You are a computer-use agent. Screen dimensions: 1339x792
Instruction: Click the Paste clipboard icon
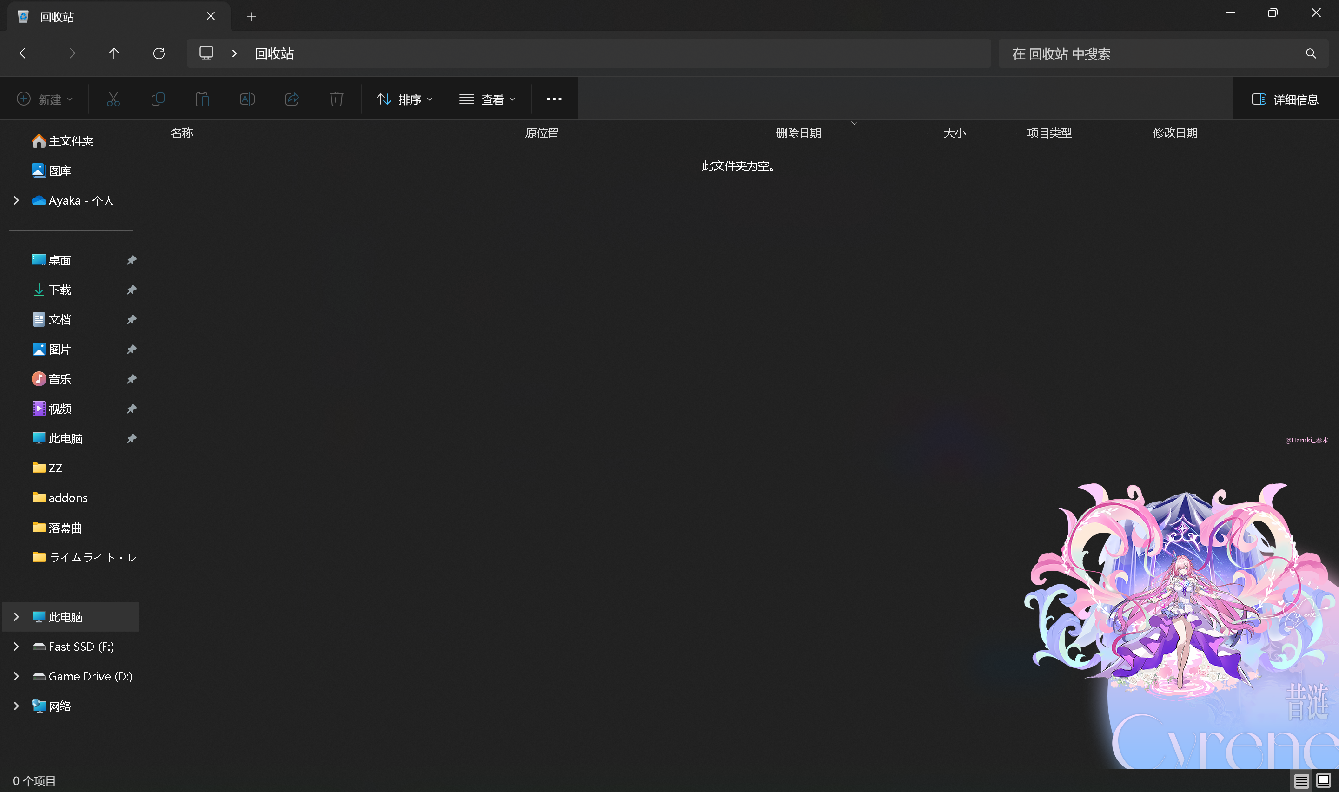point(202,99)
